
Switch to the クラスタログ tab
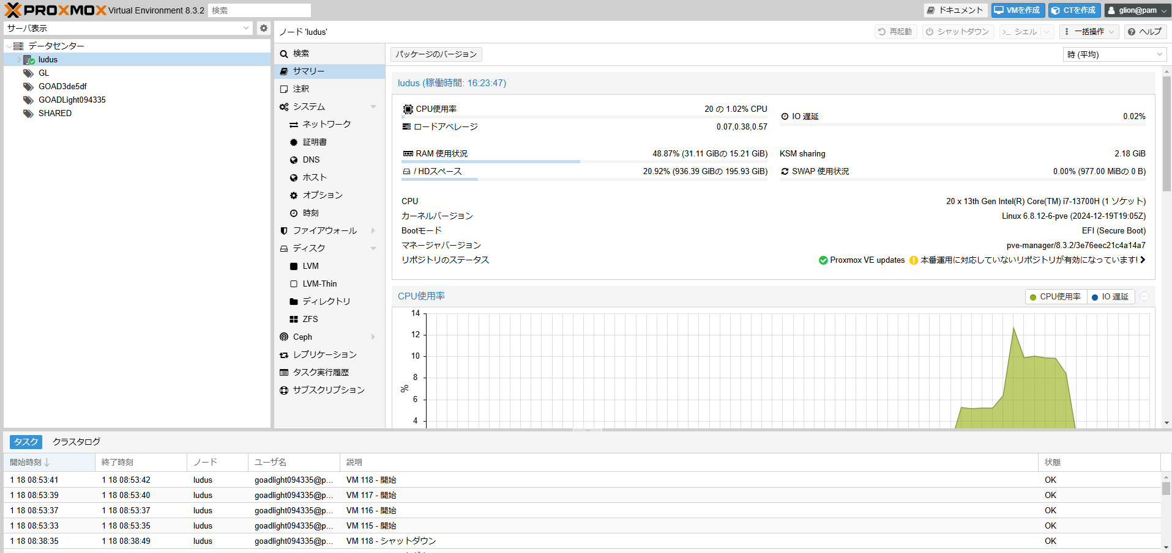point(77,442)
